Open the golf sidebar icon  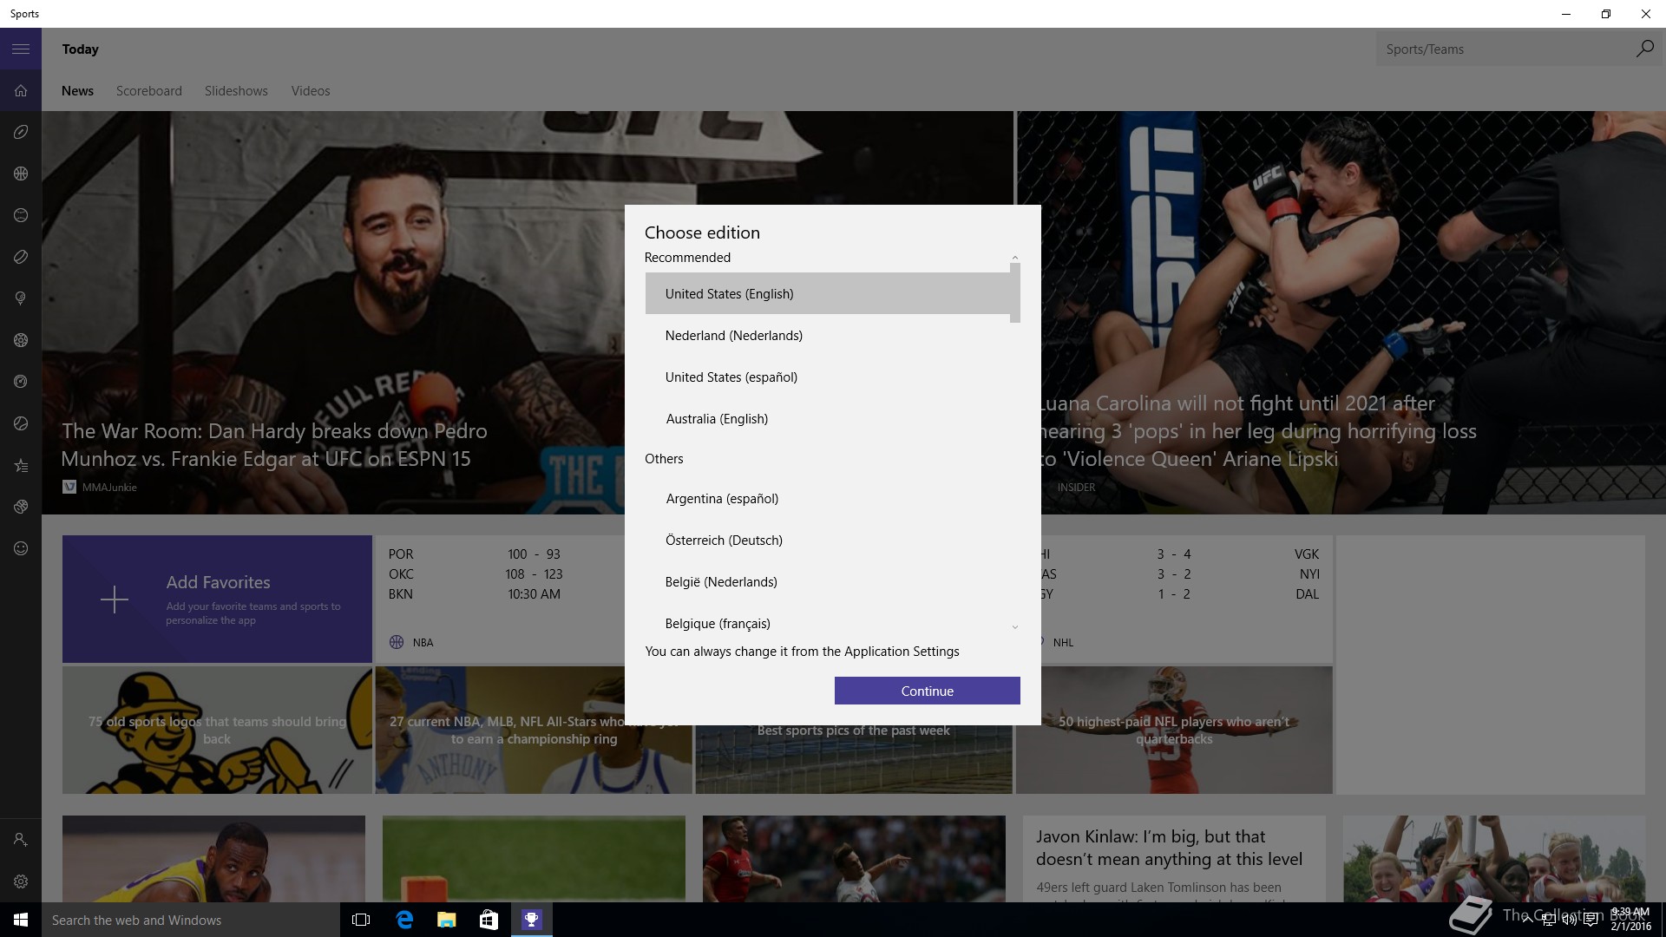[x=21, y=298]
